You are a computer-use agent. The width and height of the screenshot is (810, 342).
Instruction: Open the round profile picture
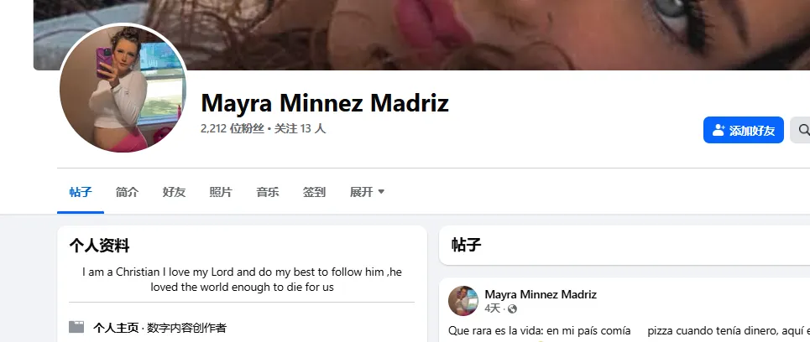pyautogui.click(x=123, y=89)
